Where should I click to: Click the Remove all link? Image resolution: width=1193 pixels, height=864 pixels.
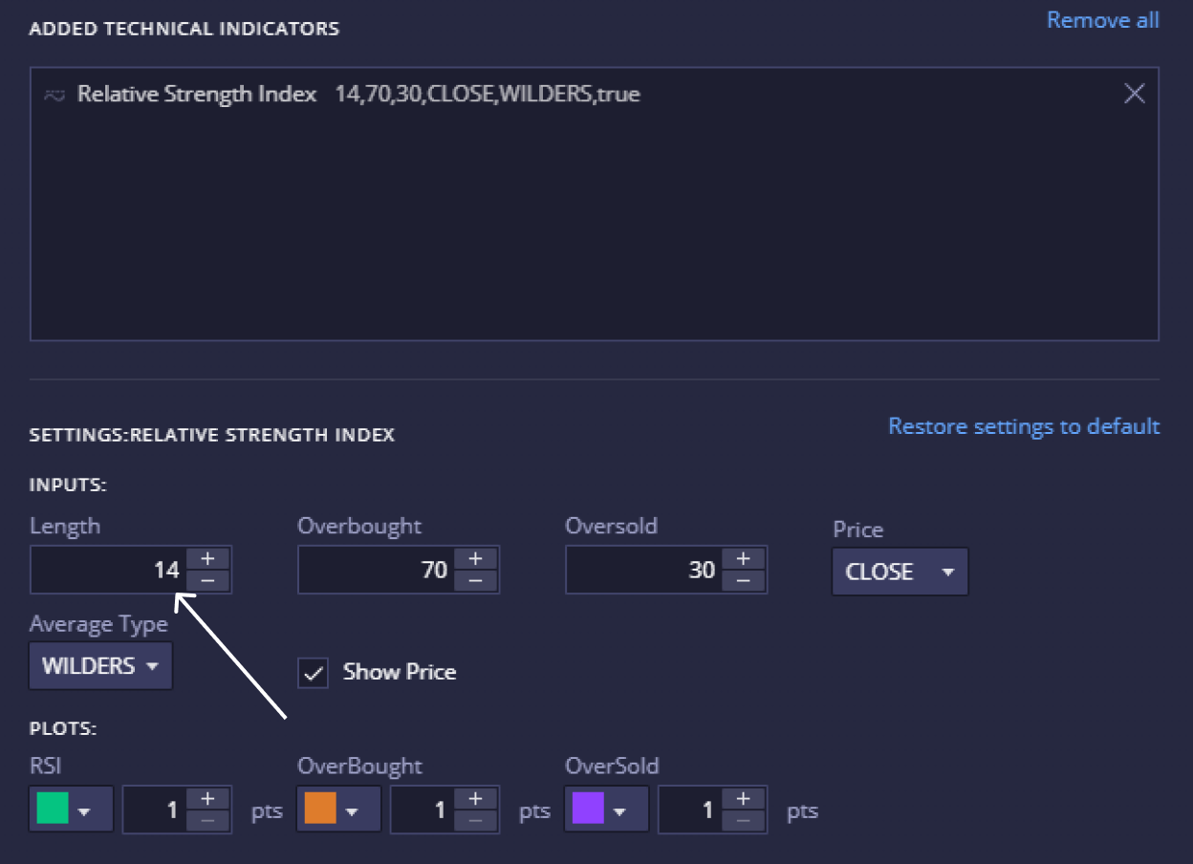tap(1102, 20)
